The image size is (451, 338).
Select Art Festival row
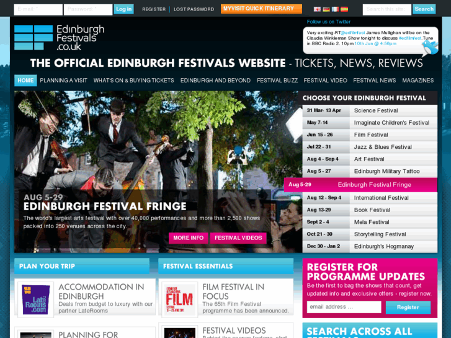click(x=370, y=159)
